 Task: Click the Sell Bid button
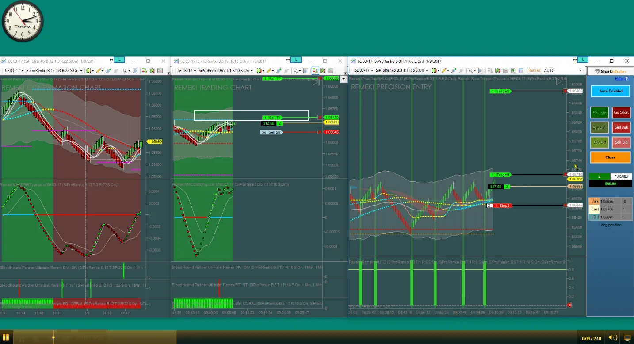tap(621, 142)
